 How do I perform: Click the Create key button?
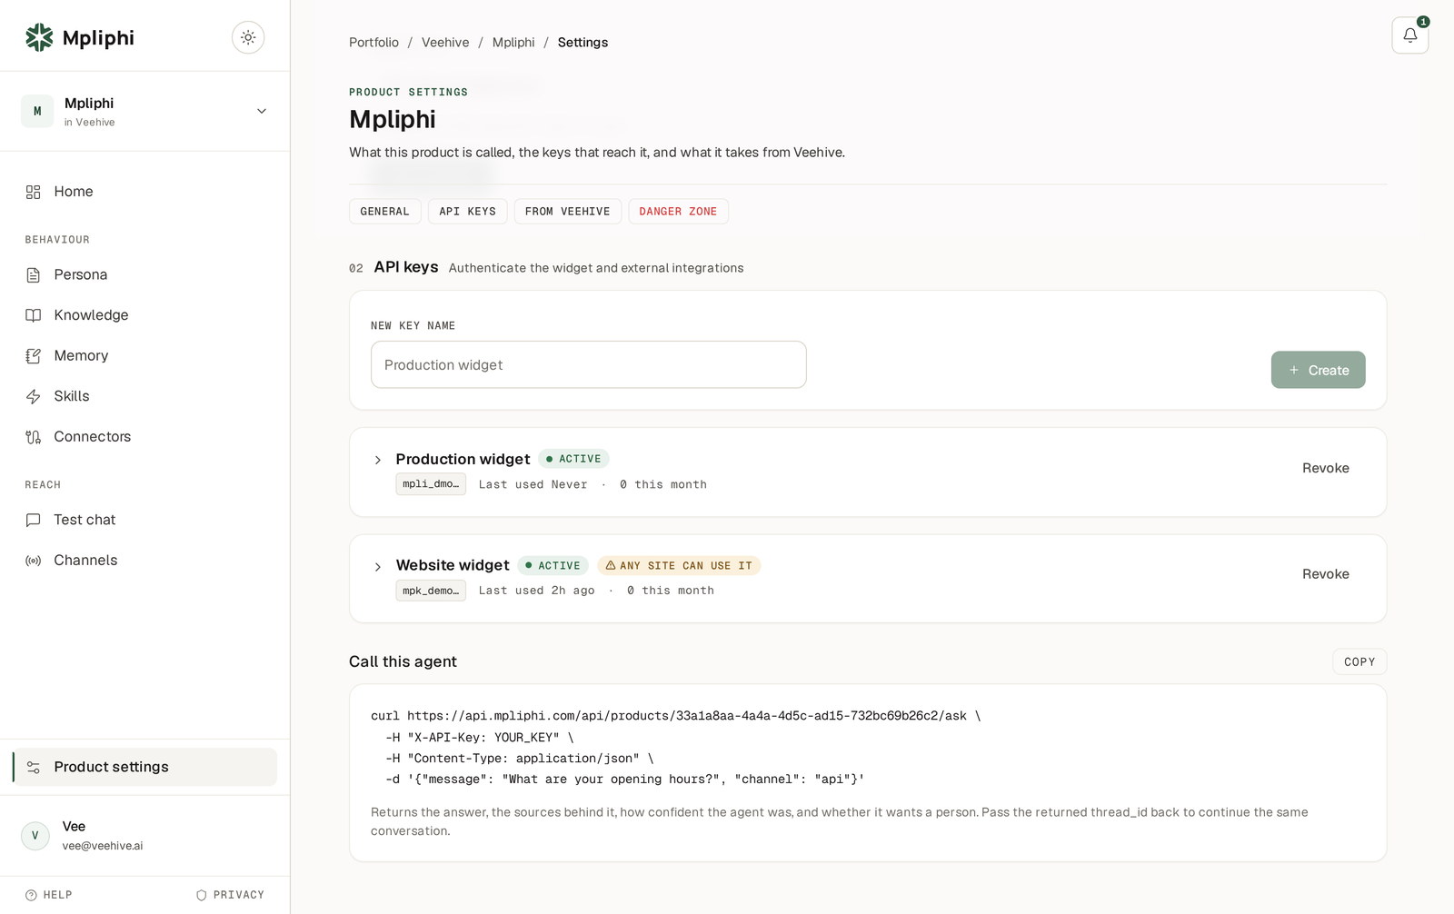[x=1318, y=370]
